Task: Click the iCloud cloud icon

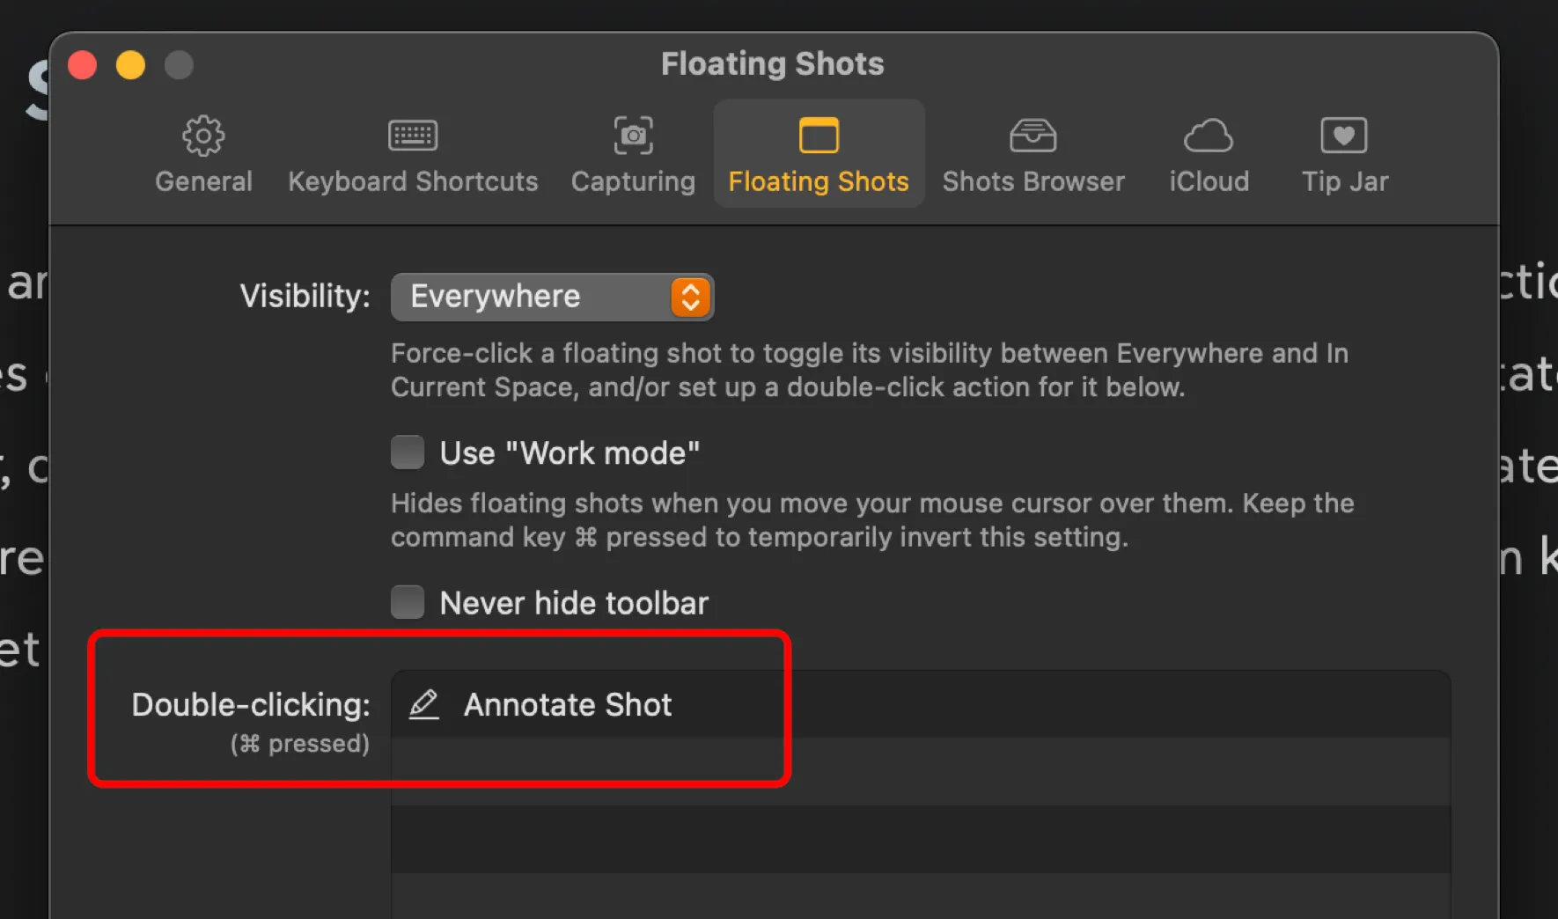Action: (x=1209, y=135)
